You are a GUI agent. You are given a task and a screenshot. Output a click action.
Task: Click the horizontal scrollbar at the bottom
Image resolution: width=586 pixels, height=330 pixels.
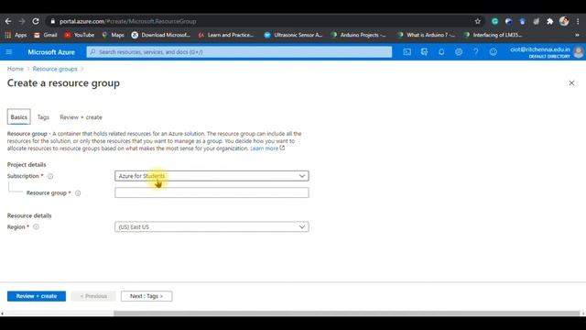point(346,313)
